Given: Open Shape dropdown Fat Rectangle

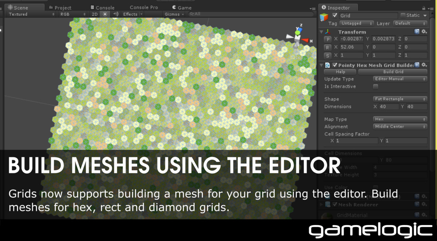Looking at the screenshot, I should point(400,99).
